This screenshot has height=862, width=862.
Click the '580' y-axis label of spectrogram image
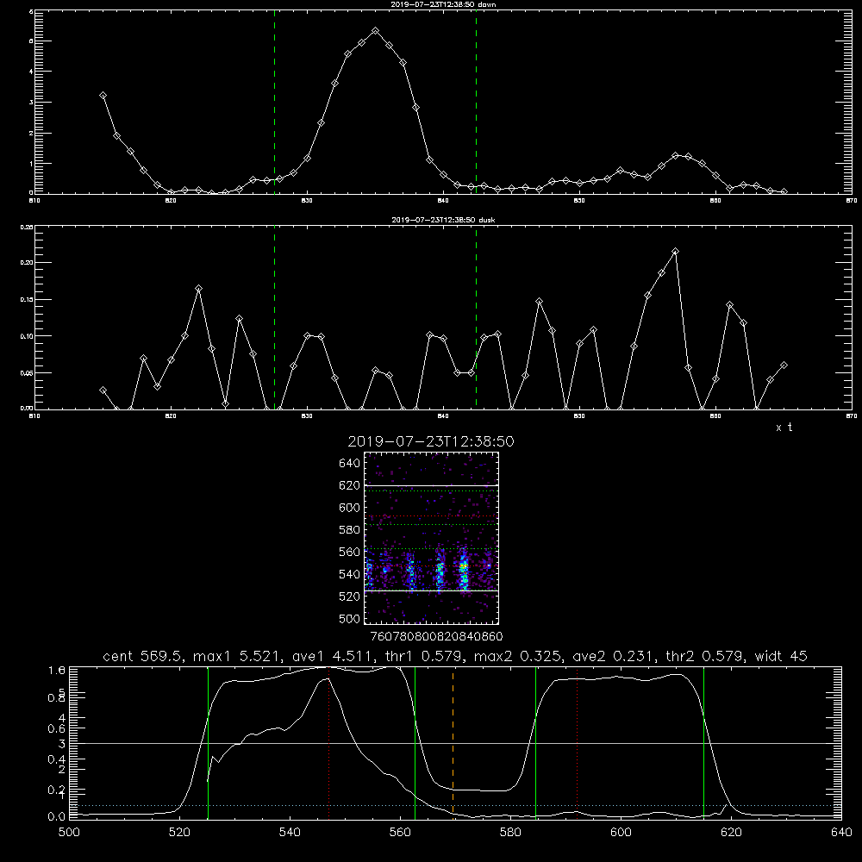point(350,530)
